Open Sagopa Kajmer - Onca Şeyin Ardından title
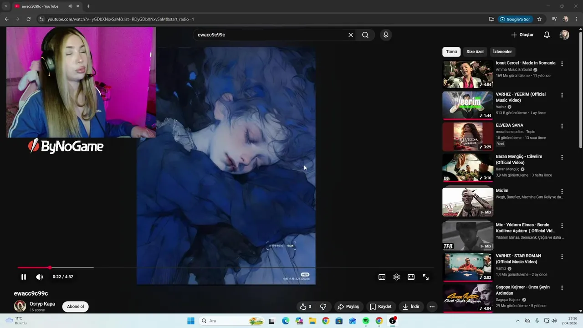583x328 pixels. click(523, 290)
